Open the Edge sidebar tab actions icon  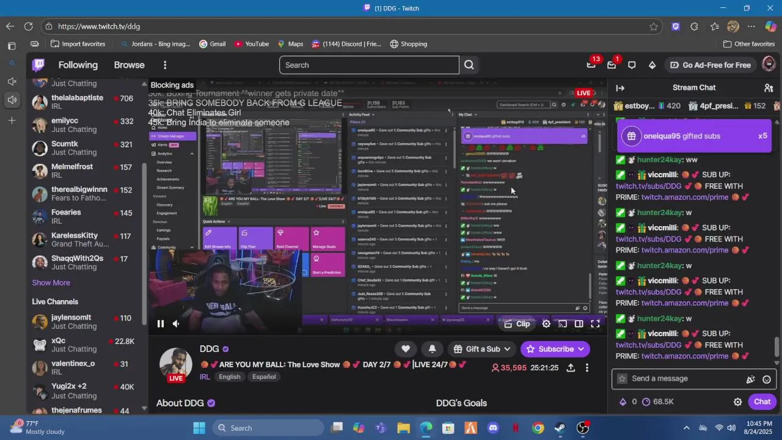coord(12,46)
